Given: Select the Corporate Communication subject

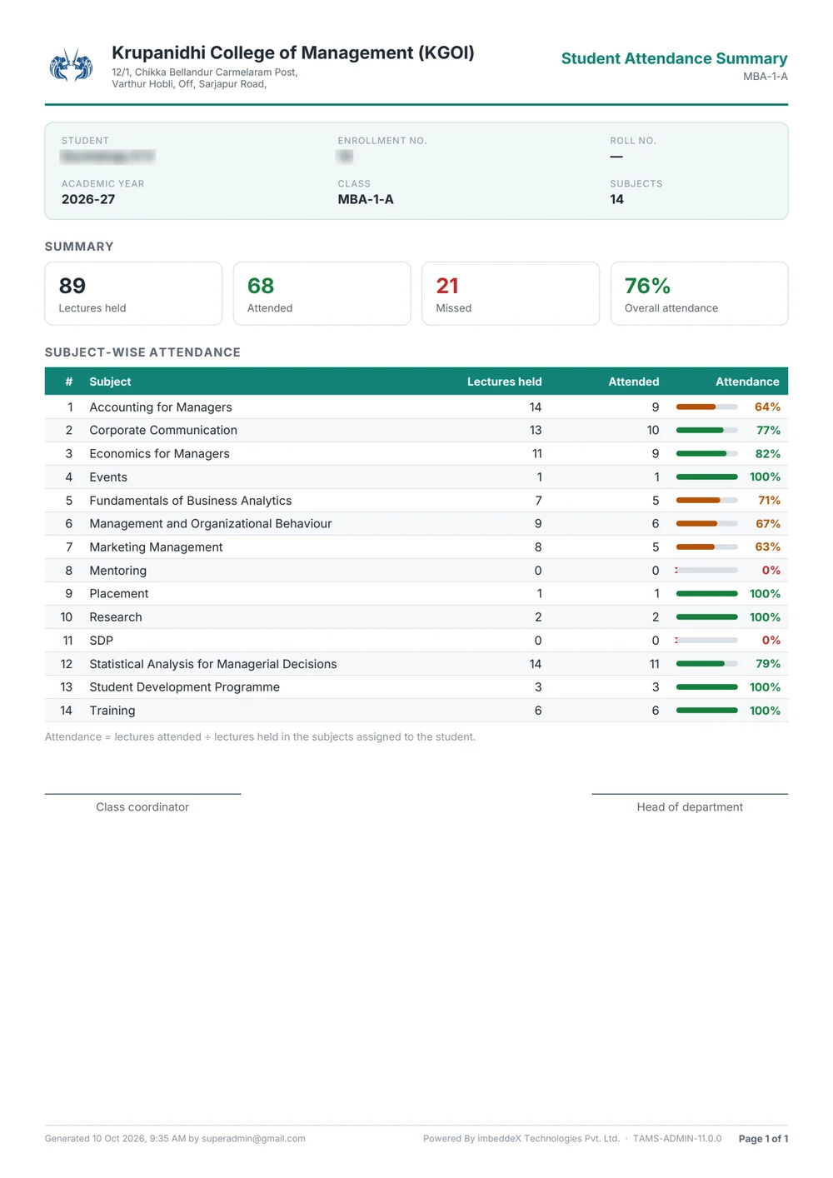Looking at the screenshot, I should tap(163, 430).
